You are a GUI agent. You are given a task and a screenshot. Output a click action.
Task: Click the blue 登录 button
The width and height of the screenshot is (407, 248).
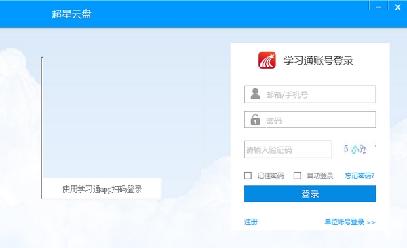310,194
